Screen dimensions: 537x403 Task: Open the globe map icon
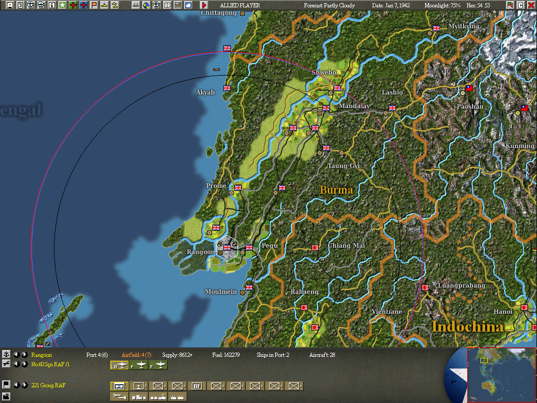pos(146,5)
